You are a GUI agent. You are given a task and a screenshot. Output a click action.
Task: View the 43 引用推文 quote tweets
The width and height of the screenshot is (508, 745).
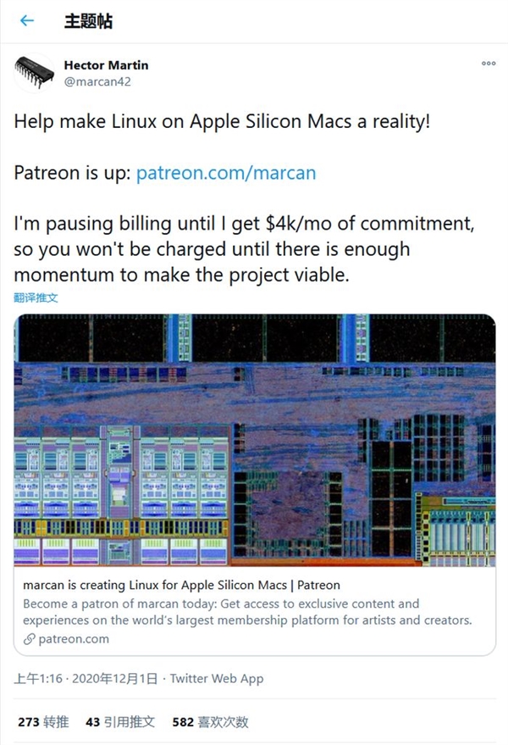click(x=120, y=722)
